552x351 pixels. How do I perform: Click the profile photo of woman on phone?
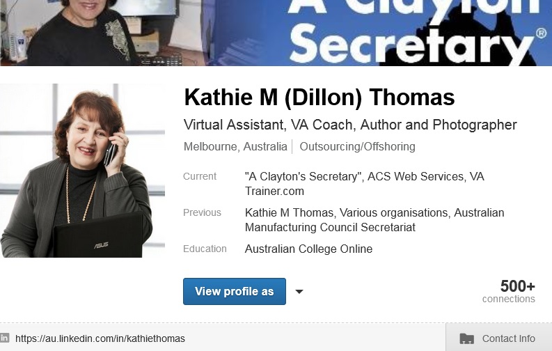[82, 171]
